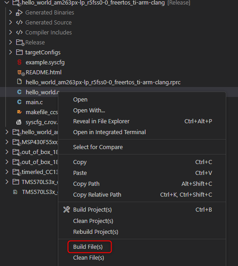Select Reveal in File Explorer
The height and width of the screenshot is (266, 238).
click(142, 121)
